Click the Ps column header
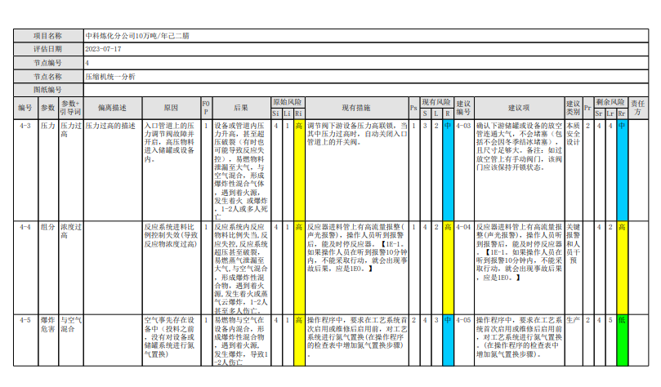The image size is (661, 387). [x=414, y=108]
